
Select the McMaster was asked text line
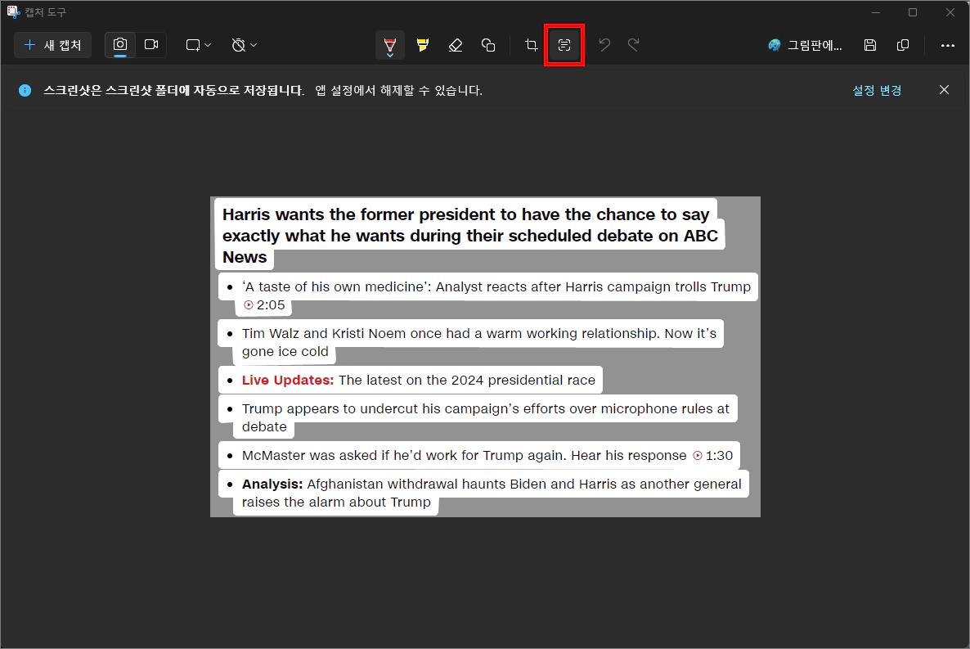(464, 455)
